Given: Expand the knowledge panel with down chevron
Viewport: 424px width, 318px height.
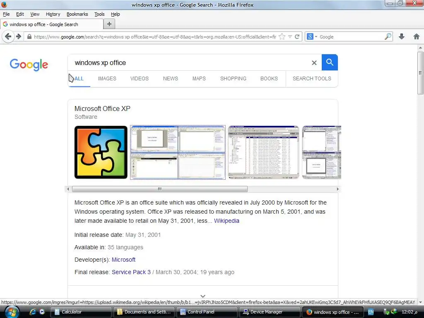Looking at the screenshot, I should 203,296.
